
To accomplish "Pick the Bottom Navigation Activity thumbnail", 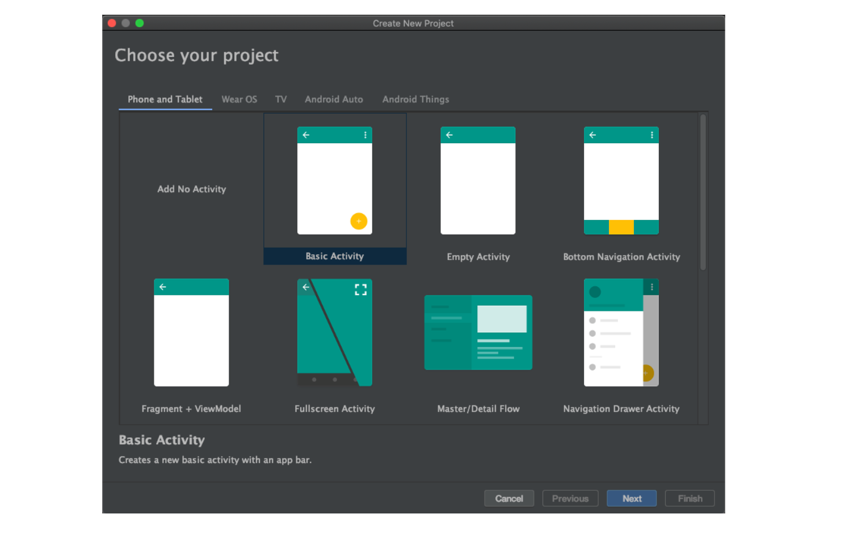I will click(x=621, y=181).
